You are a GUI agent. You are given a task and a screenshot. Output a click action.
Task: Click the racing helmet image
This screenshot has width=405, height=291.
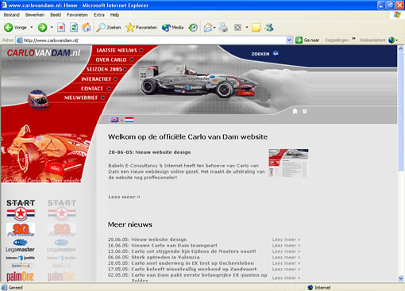pos(38,99)
